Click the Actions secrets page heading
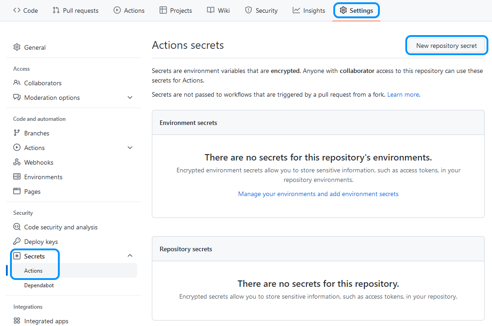This screenshot has height=326, width=492. point(188,45)
